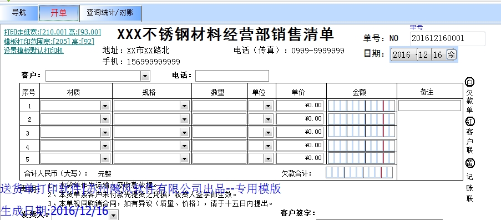Image resolution: width=501 pixels, height=220 pixels.
Task: Expand the 客户 dropdown
Action: [x=145, y=76]
